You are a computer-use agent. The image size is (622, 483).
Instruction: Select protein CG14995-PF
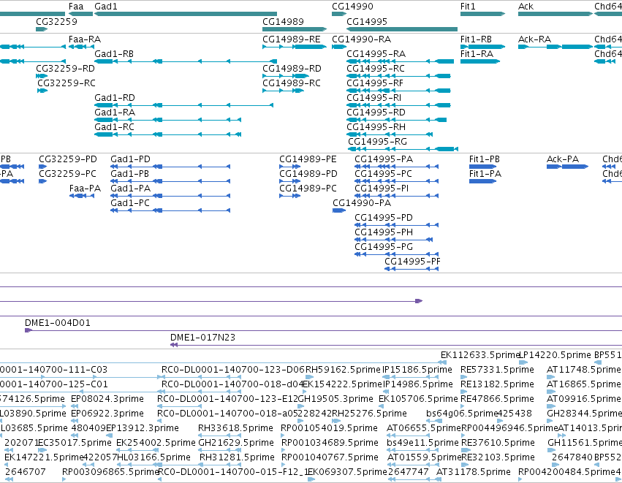(x=412, y=262)
